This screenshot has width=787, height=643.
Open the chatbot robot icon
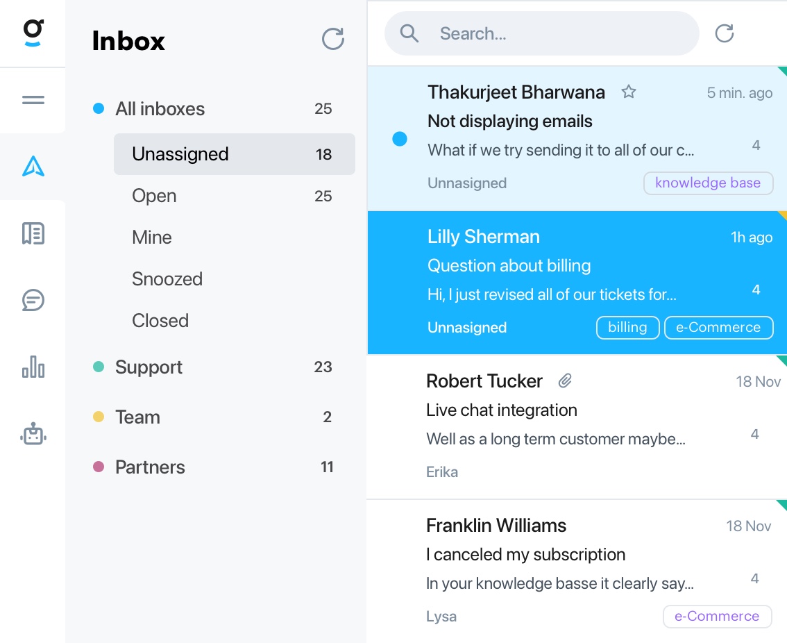[x=33, y=433]
